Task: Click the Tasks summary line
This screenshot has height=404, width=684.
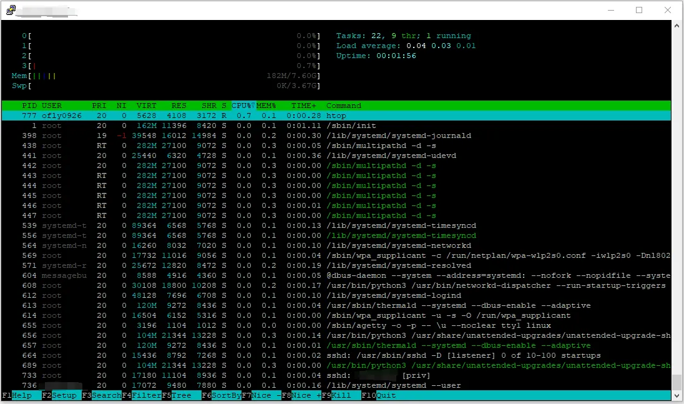Action: (x=404, y=36)
